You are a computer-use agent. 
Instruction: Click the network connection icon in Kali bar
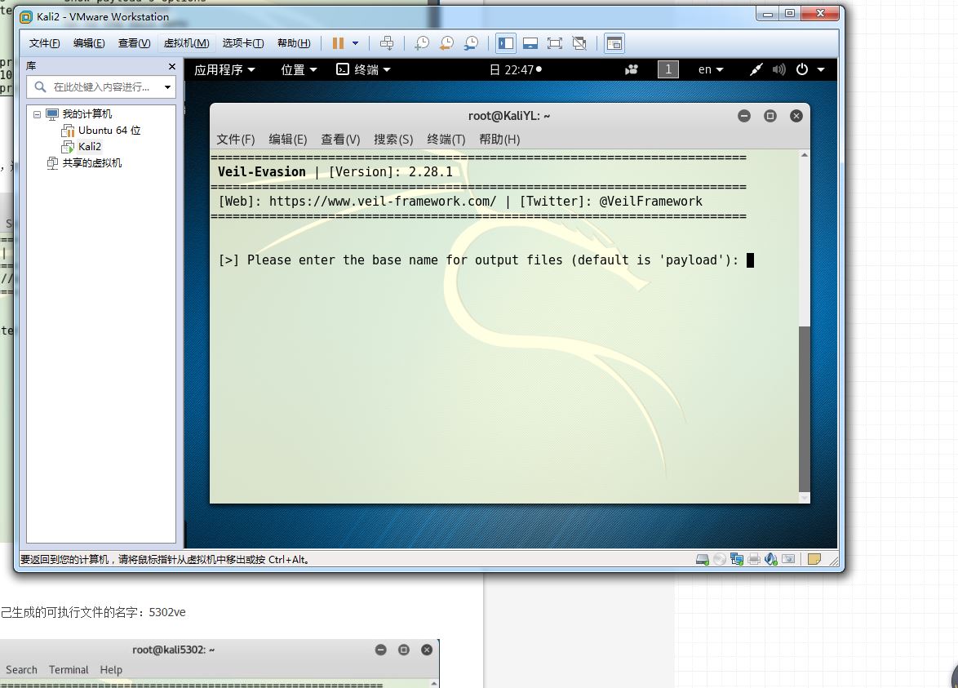756,69
